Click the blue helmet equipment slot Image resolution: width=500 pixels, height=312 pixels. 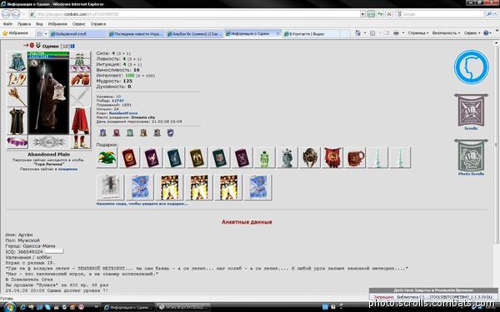(17, 62)
